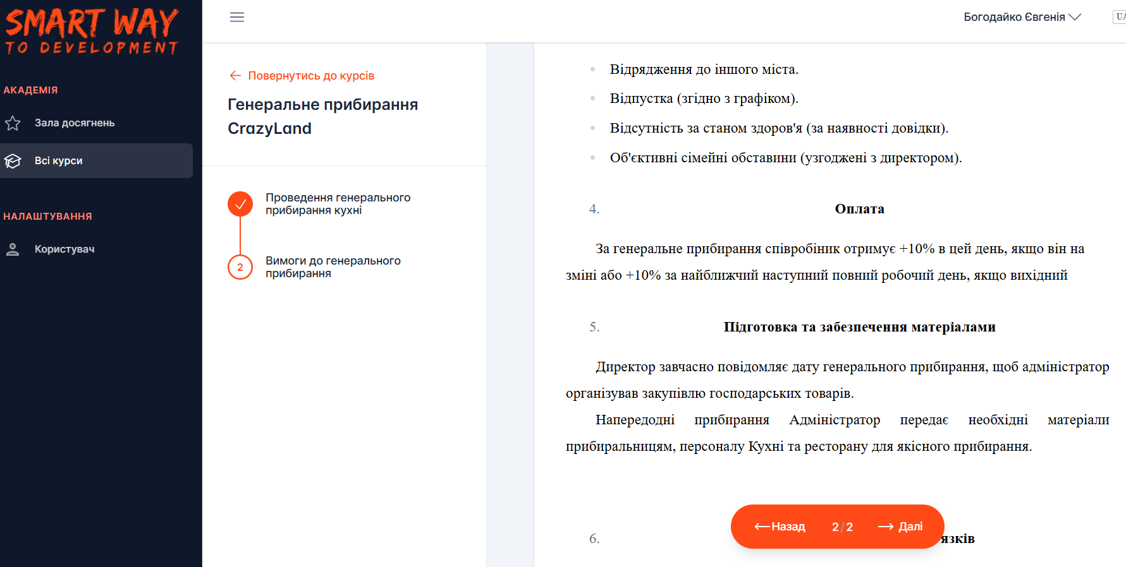This screenshot has width=1126, height=567.
Task: Click the back arrow icon near Повернутись до курсів
Action: click(235, 76)
